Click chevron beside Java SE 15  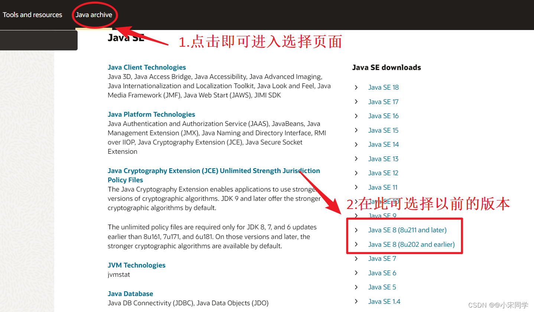[356, 130]
